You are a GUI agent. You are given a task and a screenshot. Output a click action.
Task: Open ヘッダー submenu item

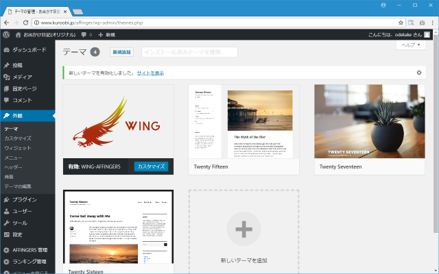pos(13,167)
